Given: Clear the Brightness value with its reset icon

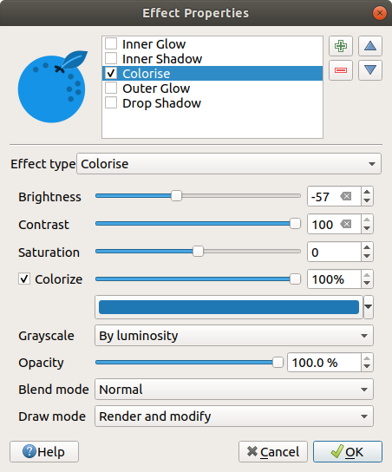Looking at the screenshot, I should point(346,197).
